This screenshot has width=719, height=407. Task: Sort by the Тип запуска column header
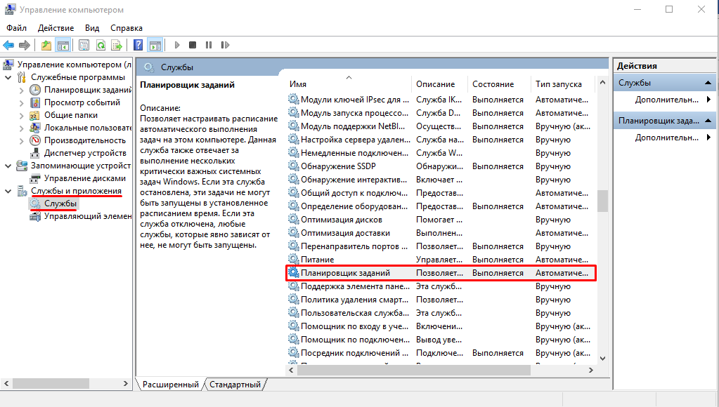(x=562, y=84)
